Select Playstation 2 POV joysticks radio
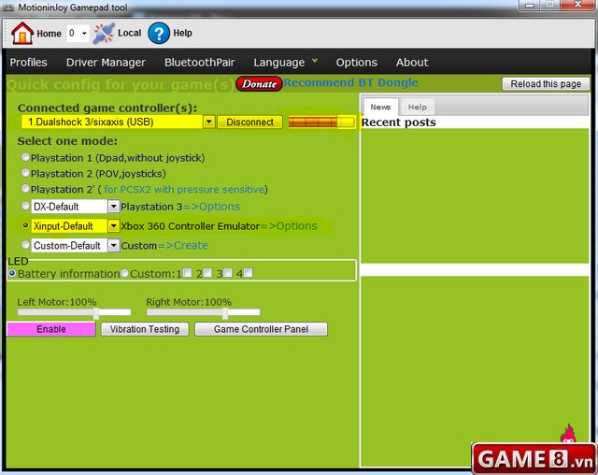The width and height of the screenshot is (598, 475). pos(25,173)
